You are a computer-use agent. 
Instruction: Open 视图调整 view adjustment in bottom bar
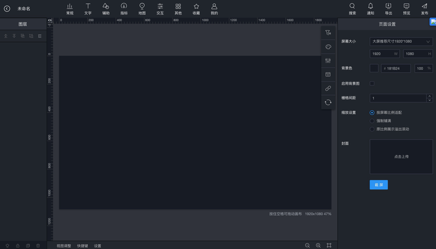point(64,245)
